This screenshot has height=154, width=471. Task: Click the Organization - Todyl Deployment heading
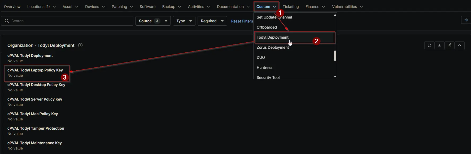(41, 45)
